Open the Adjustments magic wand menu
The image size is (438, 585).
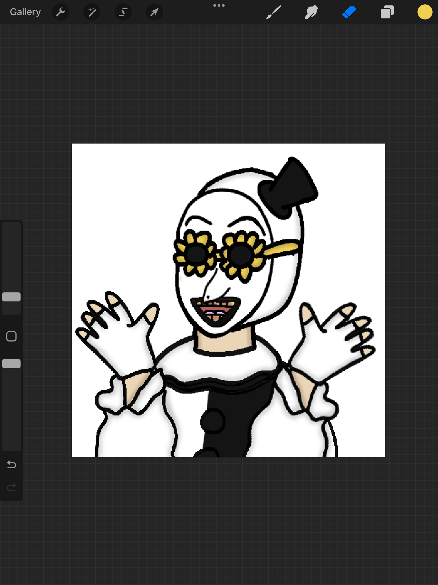(x=92, y=12)
